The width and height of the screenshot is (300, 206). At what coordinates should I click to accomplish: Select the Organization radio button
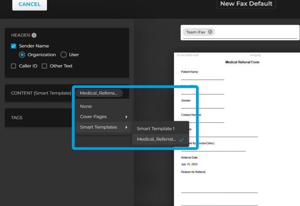pos(22,55)
